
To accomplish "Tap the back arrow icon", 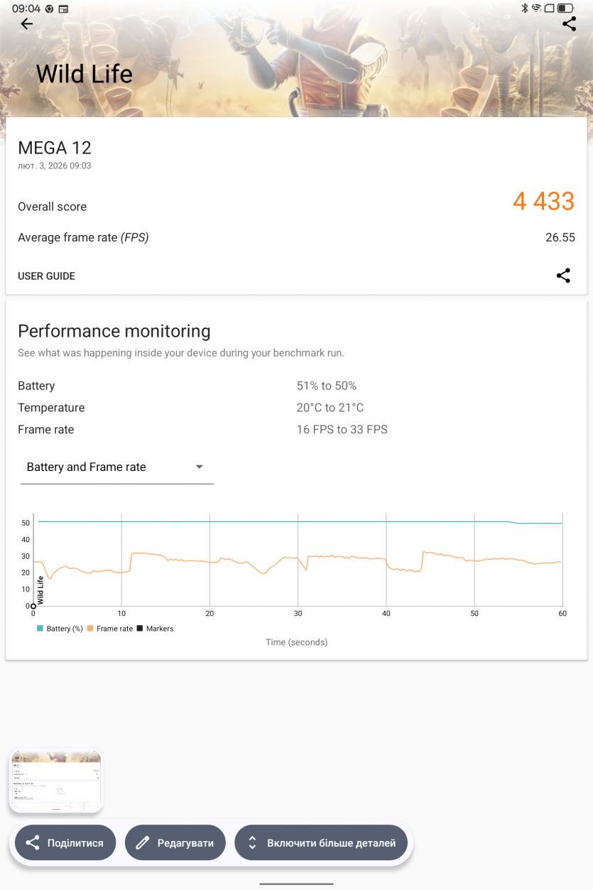I will [x=27, y=24].
